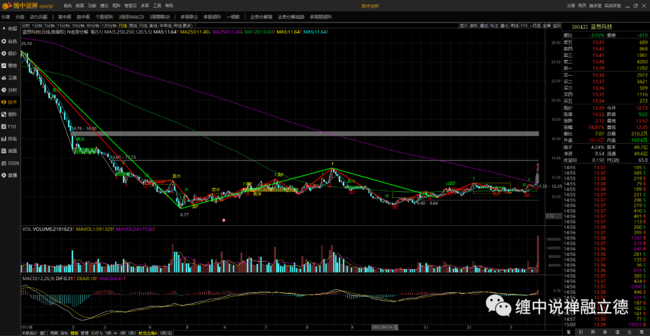
Task: Select the 日线 daily period tab
Action: pyautogui.click(x=123, y=26)
